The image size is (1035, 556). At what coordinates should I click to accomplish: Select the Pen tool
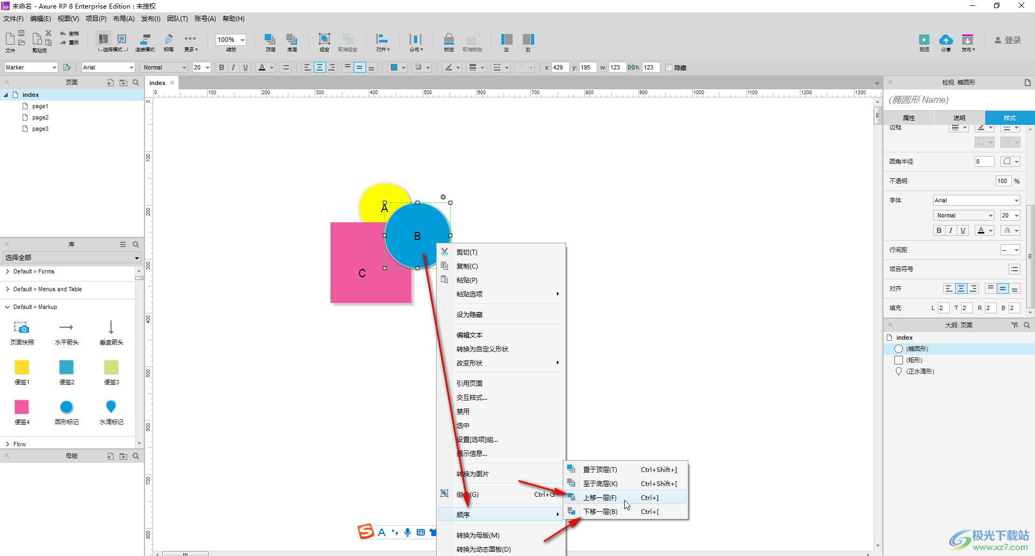[x=169, y=40]
